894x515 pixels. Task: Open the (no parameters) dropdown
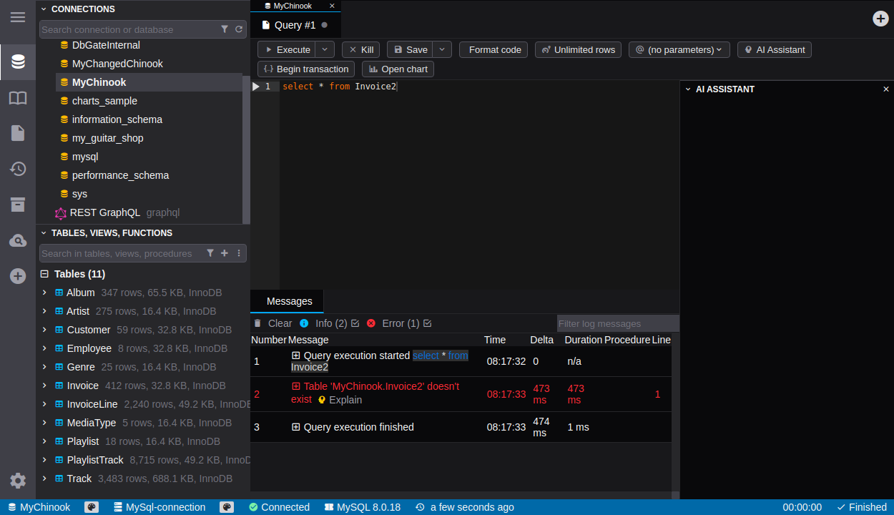[679, 49]
